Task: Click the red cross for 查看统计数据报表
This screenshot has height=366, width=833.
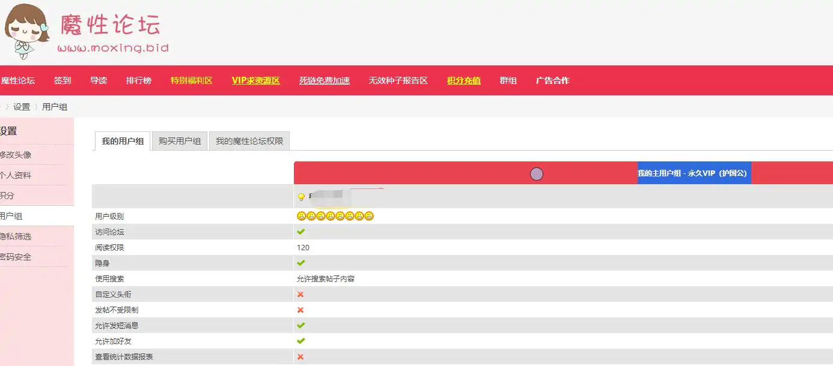Action: [x=301, y=356]
